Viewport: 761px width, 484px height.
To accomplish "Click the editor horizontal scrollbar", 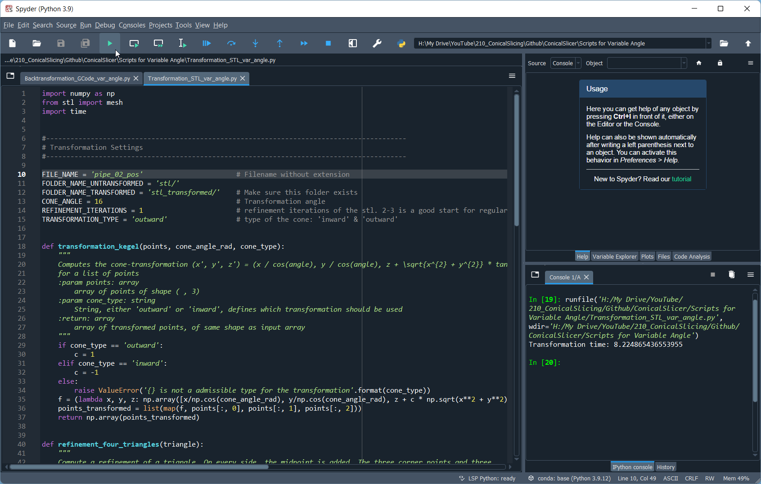I will click(140, 467).
